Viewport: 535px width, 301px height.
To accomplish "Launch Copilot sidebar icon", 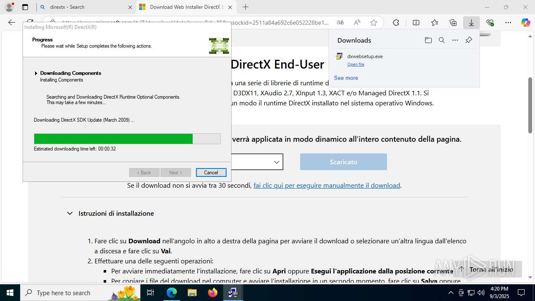I will [526, 23].
